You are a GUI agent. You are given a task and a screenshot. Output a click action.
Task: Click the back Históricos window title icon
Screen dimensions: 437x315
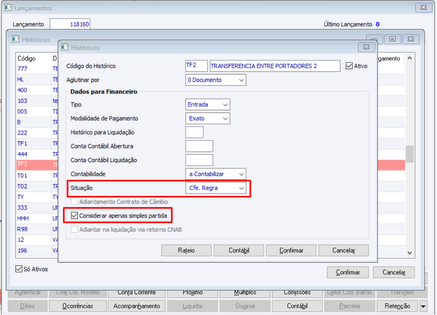pyautogui.click(x=15, y=39)
